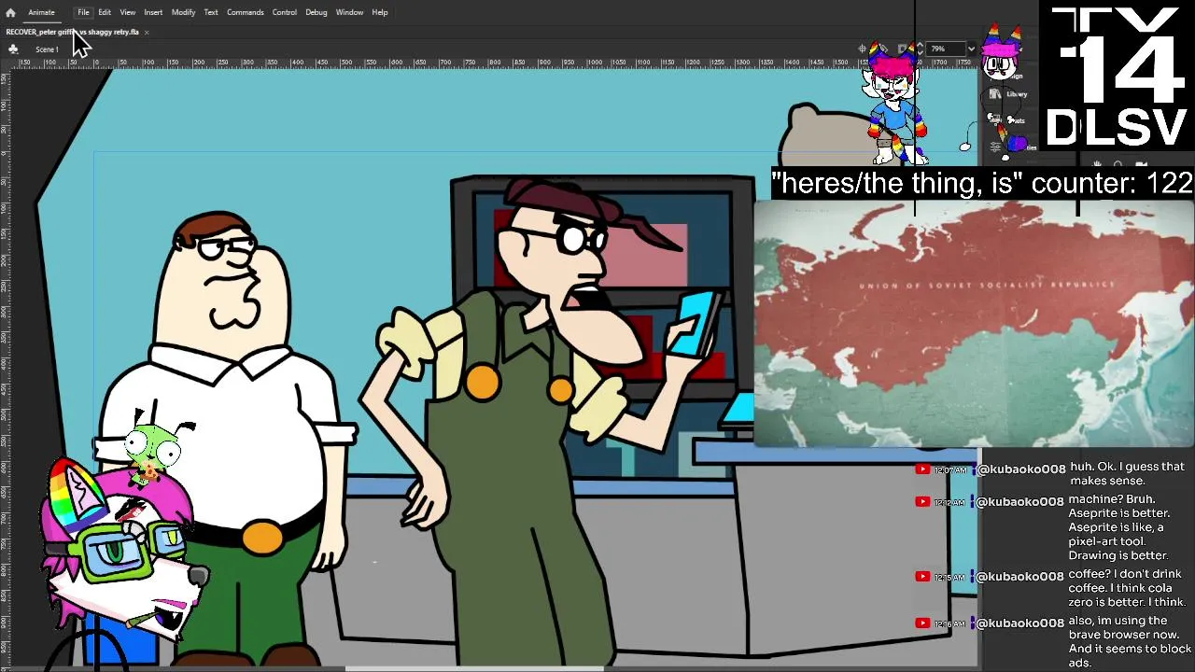Click the Soviet Union map video overlay
This screenshot has height=672, width=1195.
click(x=974, y=324)
